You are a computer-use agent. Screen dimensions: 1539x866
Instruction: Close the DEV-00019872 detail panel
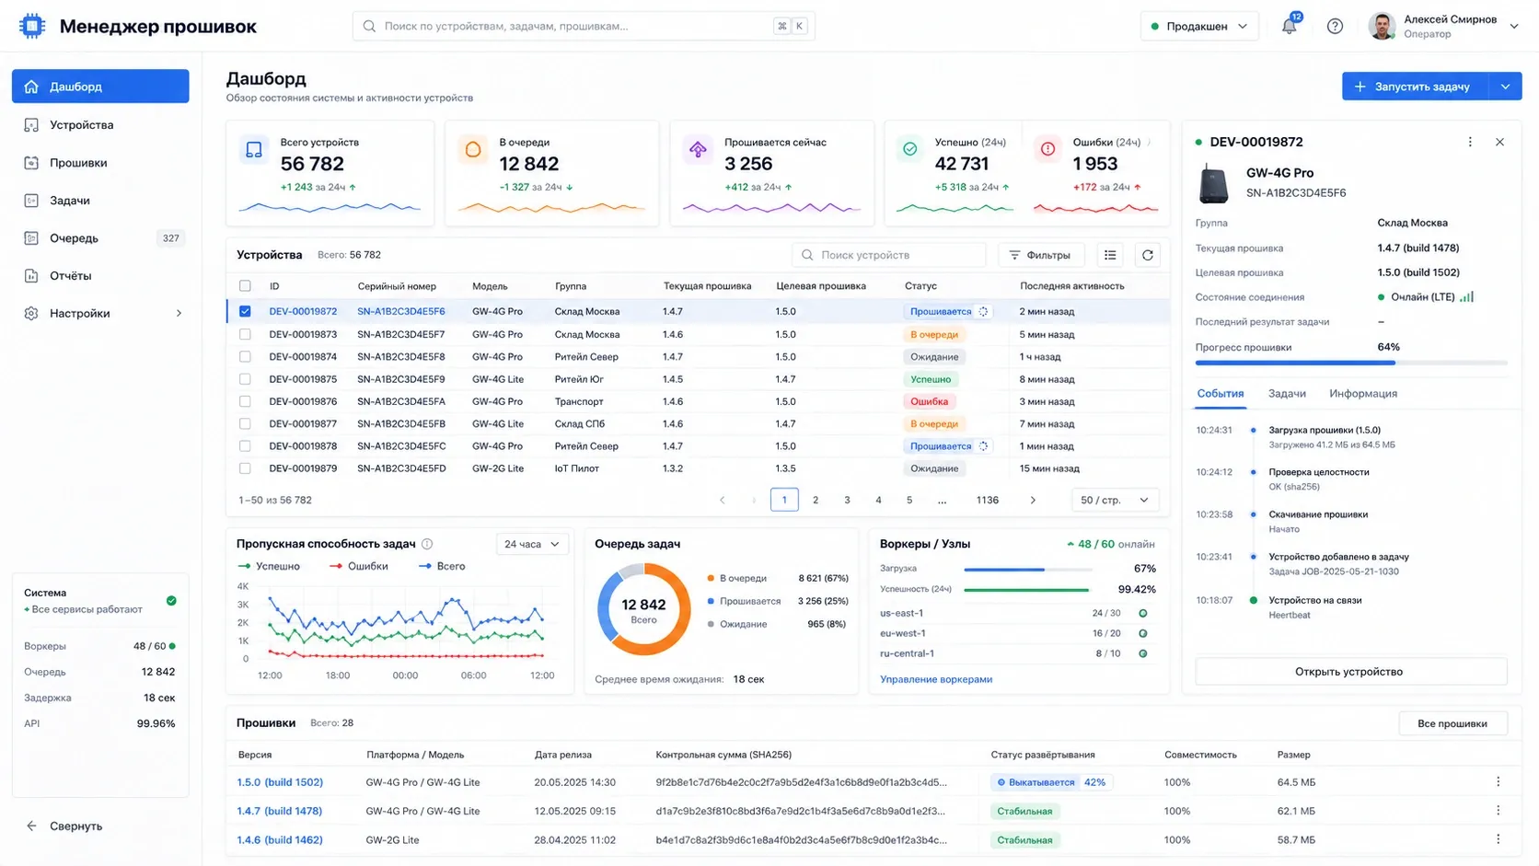[x=1499, y=142]
